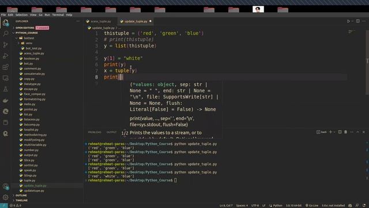Switch to the Output panel tab
Screen dimensions: 369x208
(111, 132)
